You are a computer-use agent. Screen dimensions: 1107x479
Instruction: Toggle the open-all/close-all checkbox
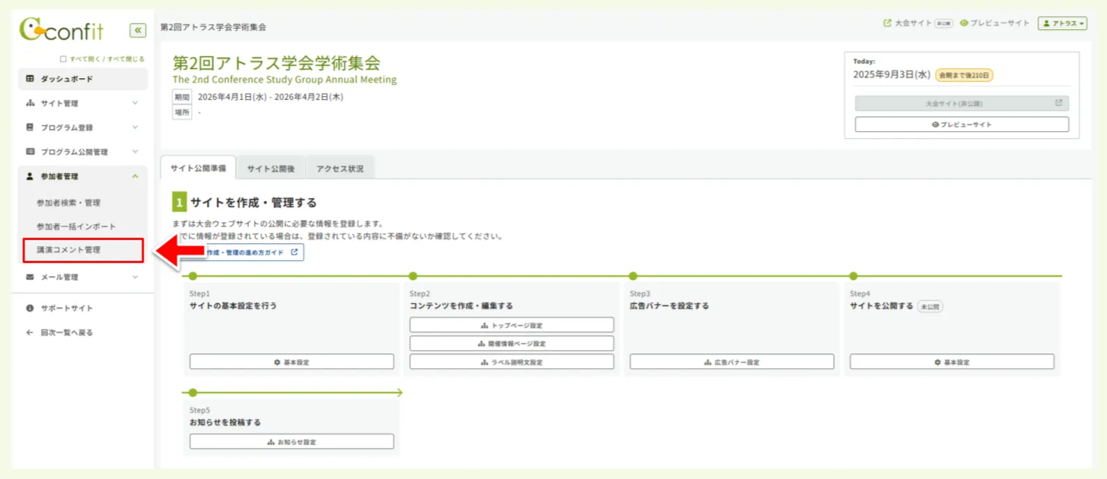(63, 59)
